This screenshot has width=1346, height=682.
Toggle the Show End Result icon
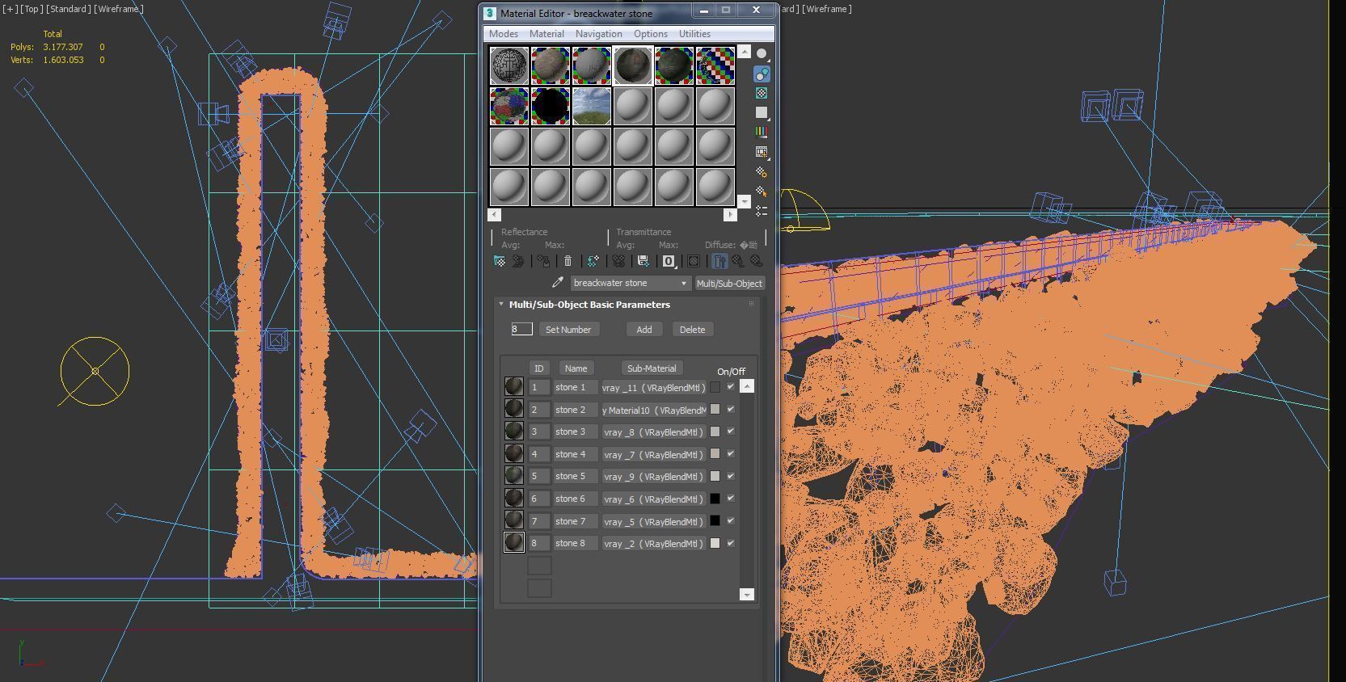pyautogui.click(x=719, y=261)
